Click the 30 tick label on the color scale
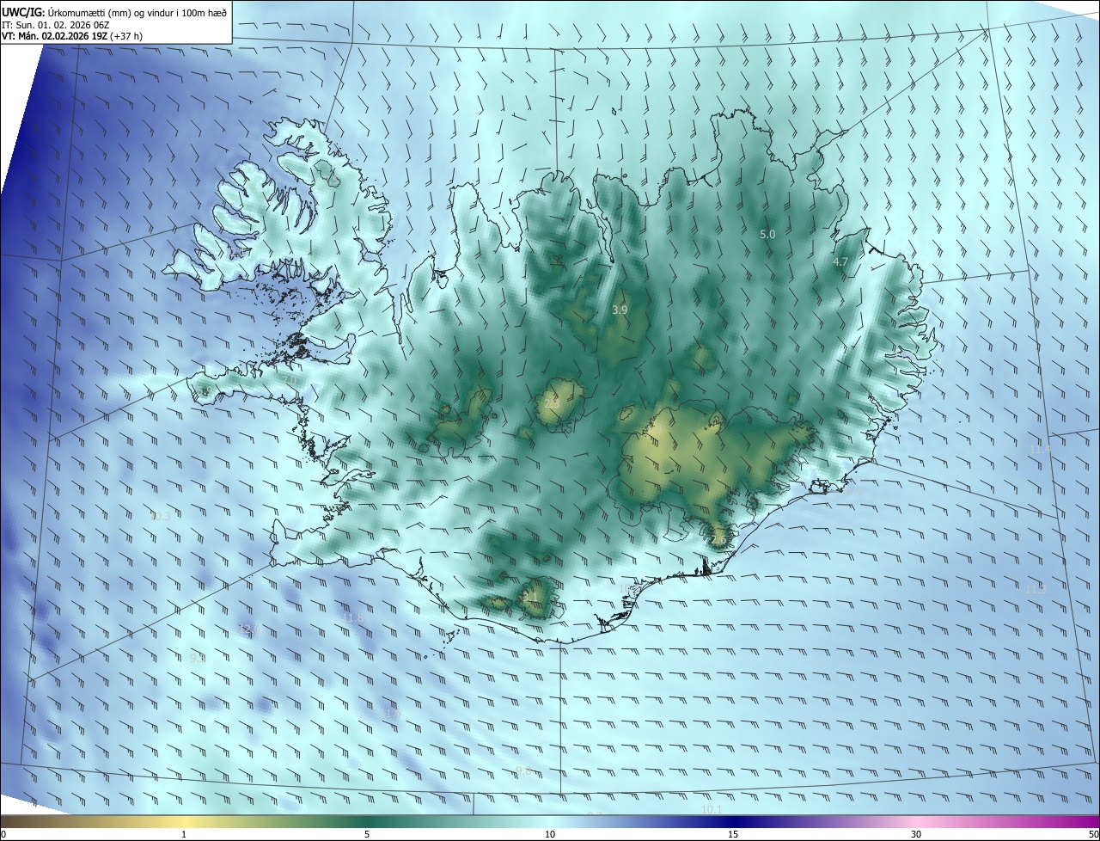The height and width of the screenshot is (841, 1100). (x=916, y=834)
